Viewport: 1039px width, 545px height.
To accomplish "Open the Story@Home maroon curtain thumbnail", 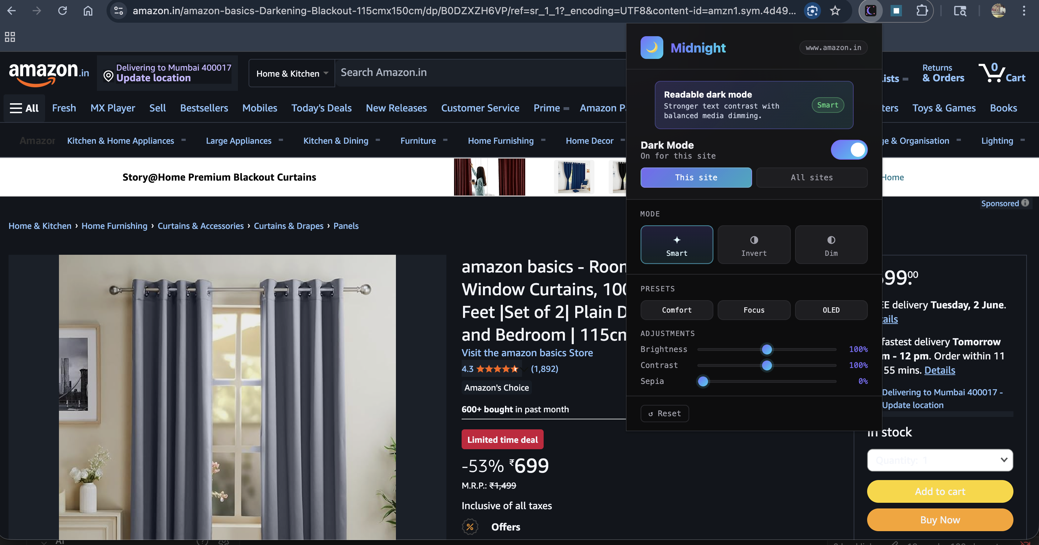I will (489, 177).
